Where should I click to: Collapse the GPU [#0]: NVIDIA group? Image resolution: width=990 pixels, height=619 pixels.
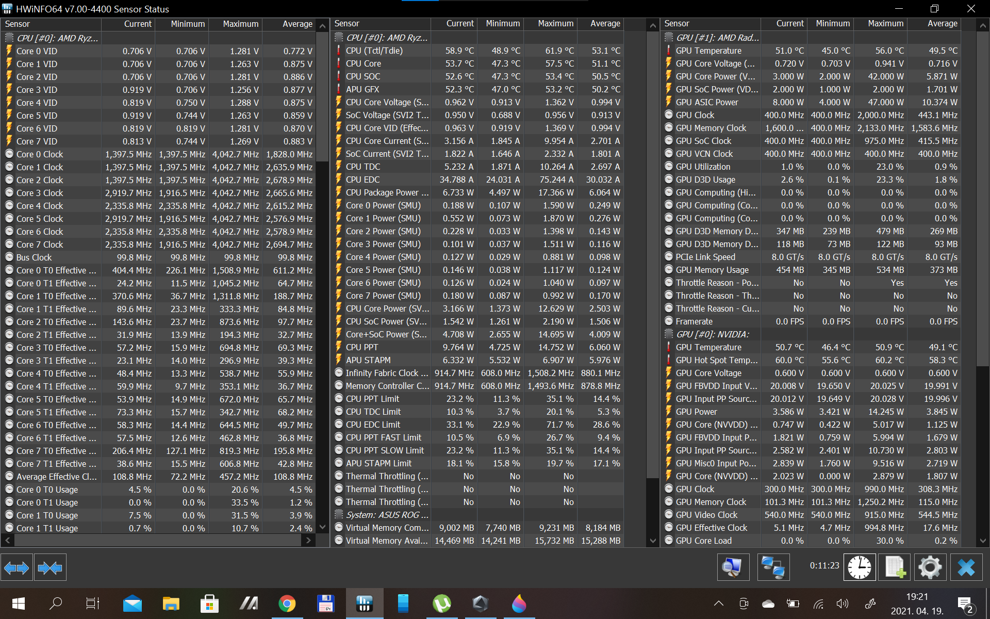coord(669,334)
